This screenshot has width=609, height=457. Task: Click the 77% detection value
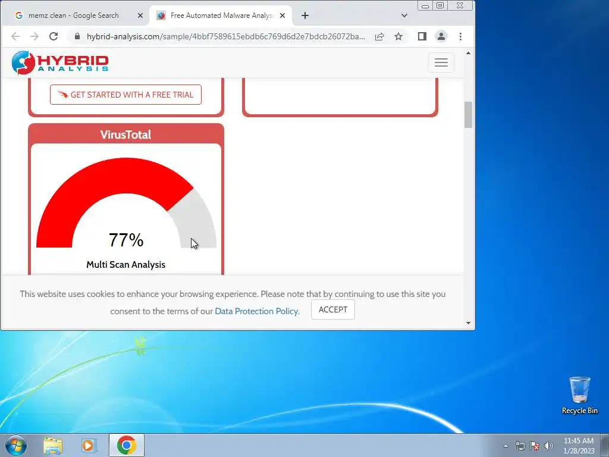[x=126, y=240]
